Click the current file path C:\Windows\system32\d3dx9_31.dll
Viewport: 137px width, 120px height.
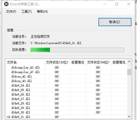coord(56,43)
